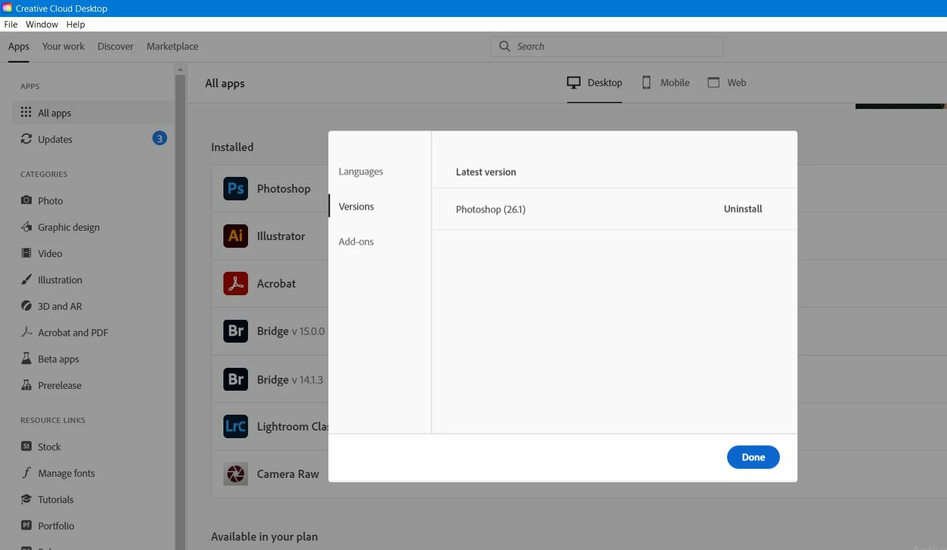Image resolution: width=947 pixels, height=550 pixels.
Task: Click the Tutorials graduation cap icon
Action: pos(26,499)
